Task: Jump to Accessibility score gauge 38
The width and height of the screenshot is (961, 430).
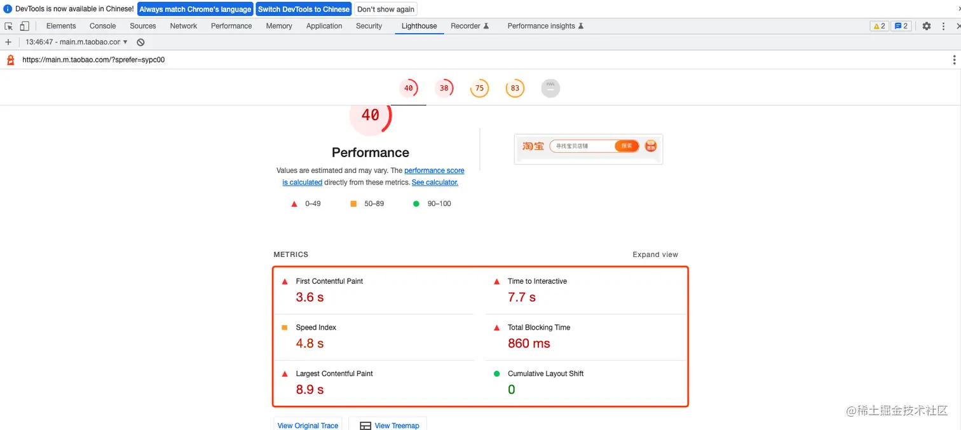Action: (444, 88)
